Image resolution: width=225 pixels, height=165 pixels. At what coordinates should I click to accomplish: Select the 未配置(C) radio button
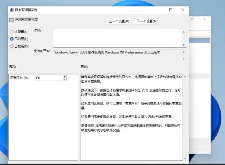click(12, 32)
